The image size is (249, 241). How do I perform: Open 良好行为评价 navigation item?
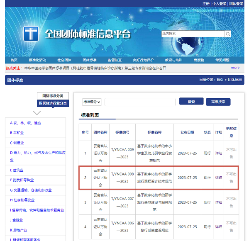coord(144,60)
